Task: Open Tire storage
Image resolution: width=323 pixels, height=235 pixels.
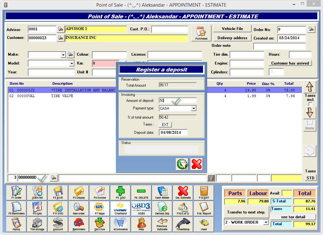Action: (x=37, y=224)
